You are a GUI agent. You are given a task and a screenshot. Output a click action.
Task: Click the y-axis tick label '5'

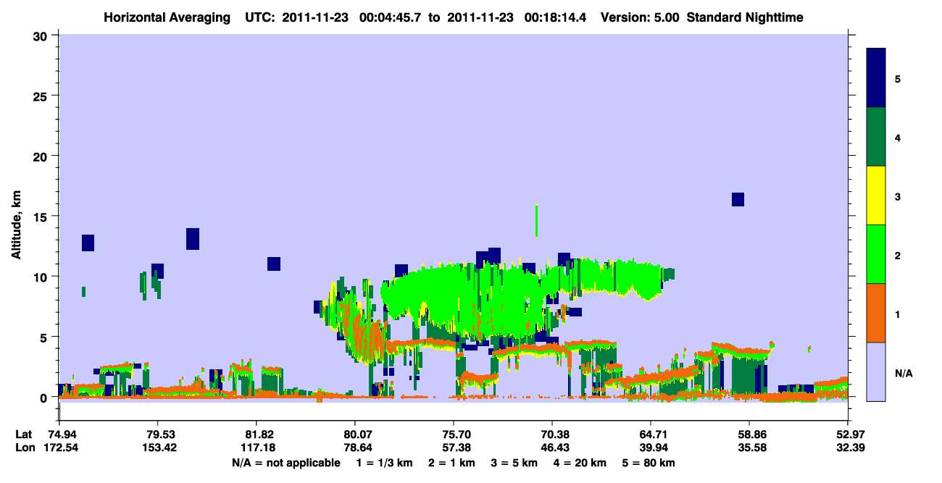coord(45,337)
